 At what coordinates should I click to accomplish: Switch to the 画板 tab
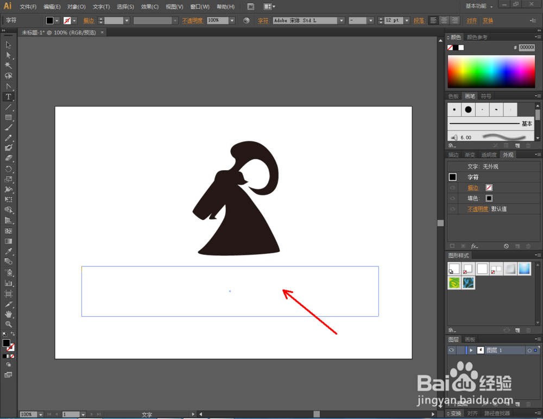(470, 339)
